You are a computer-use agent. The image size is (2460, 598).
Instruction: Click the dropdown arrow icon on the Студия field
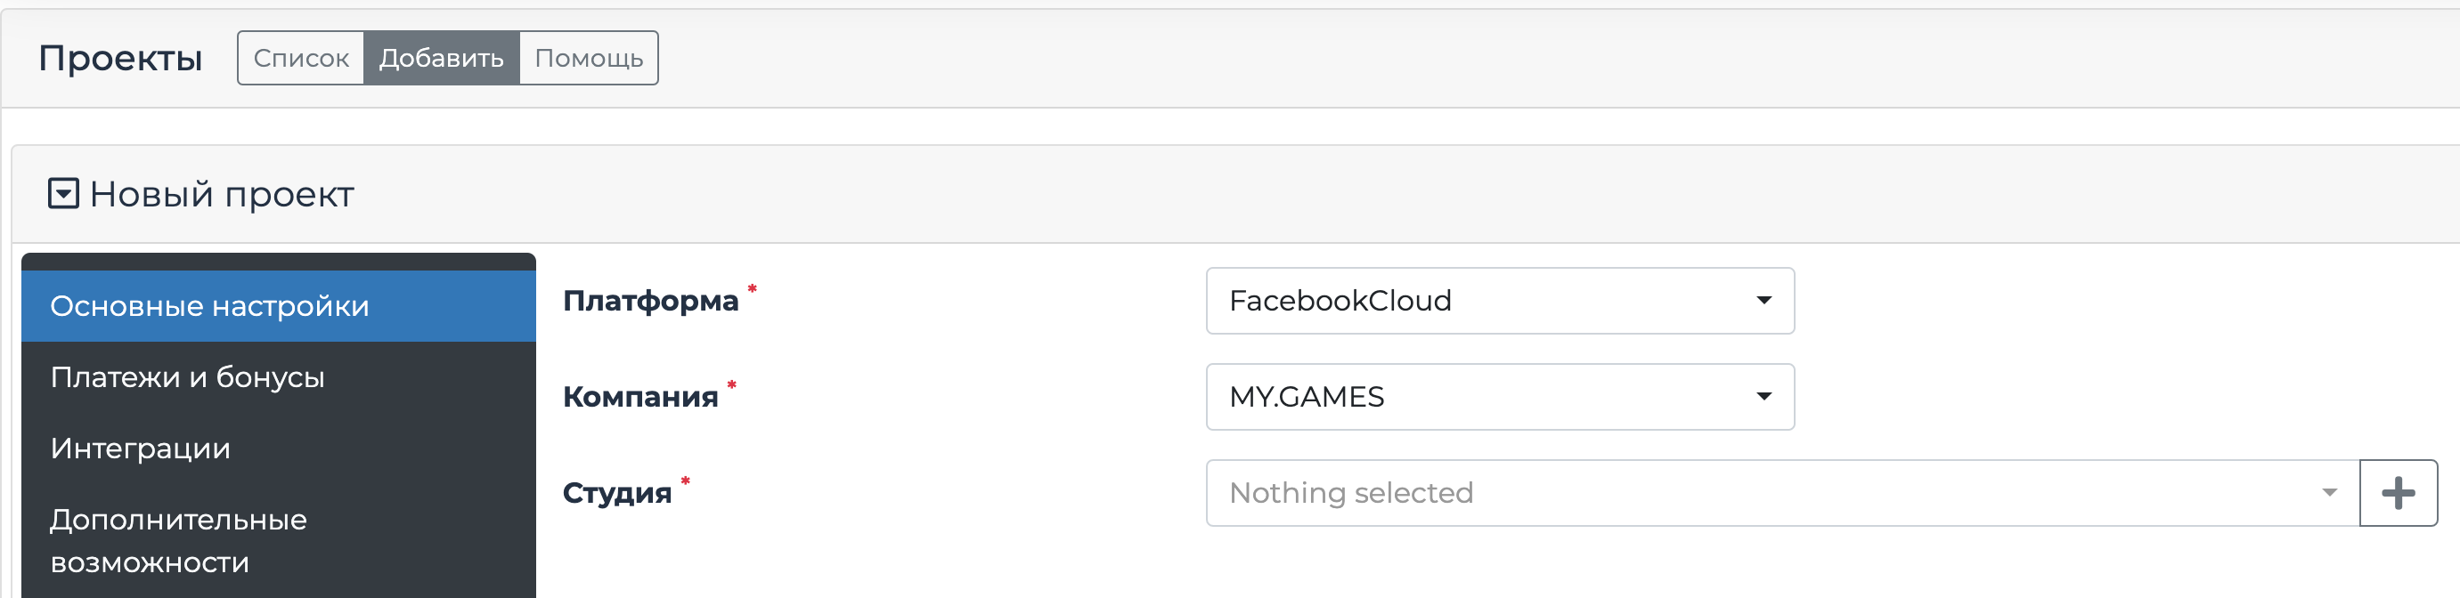click(x=2328, y=492)
